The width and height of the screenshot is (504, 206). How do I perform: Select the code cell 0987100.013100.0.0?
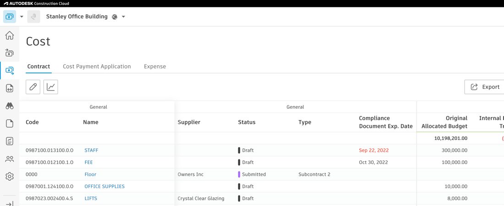coord(49,150)
